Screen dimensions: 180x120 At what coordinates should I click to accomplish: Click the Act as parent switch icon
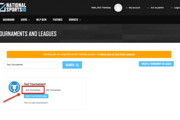click(x=148, y=8)
